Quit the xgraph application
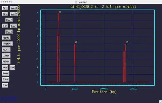The image size is (162, 103). [x=5, y=85]
